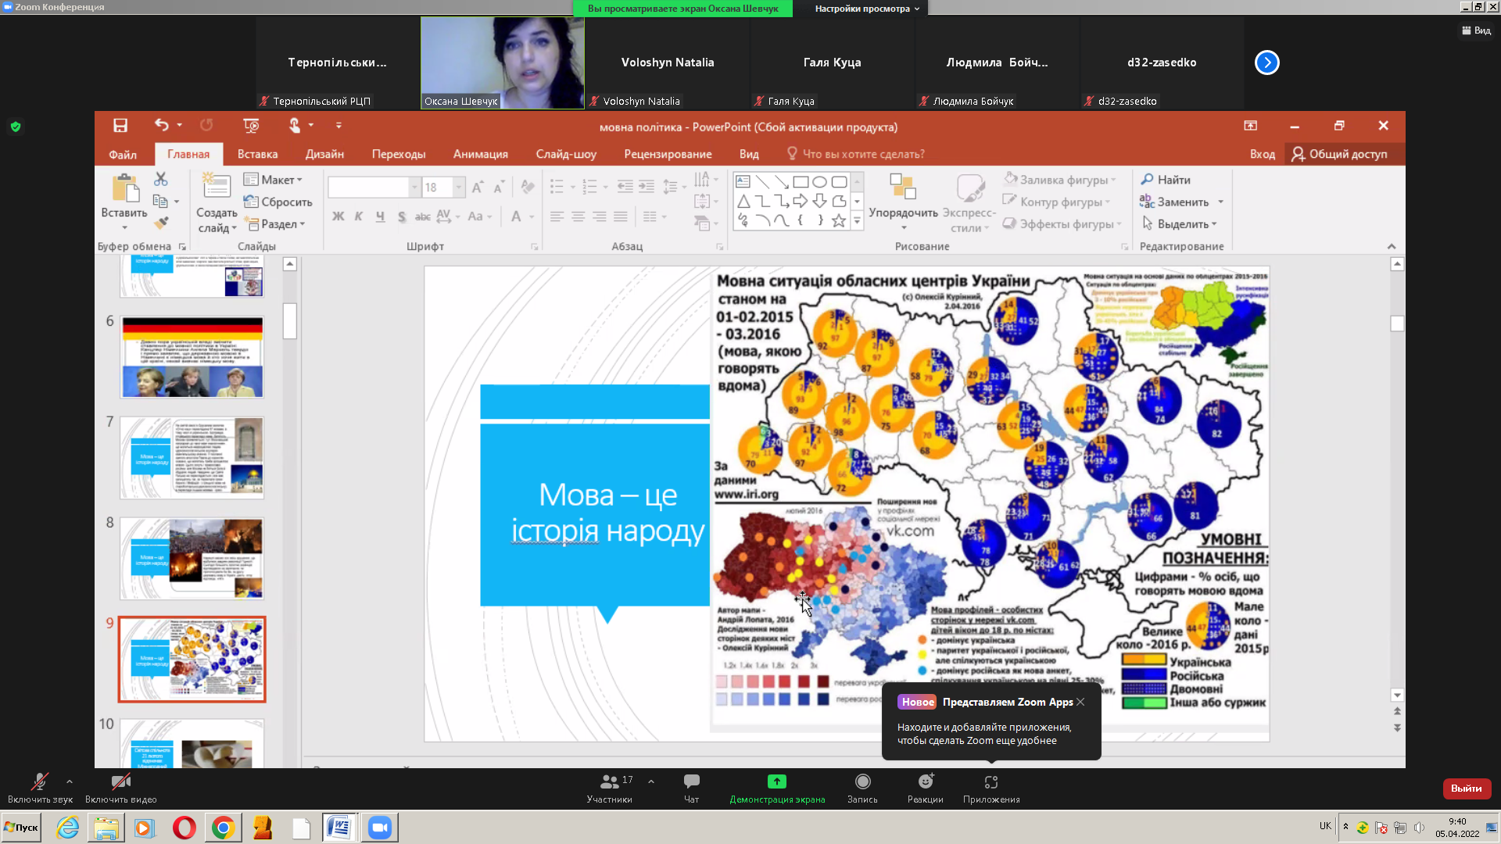Open Zoom Приложения apps icon
Viewport: 1501px width, 844px height.
[991, 782]
